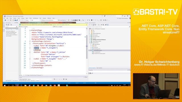Viewport: 182px width, 102px height.
Task: Click the Navigate Backward toolbar icon
Action: tap(5, 20)
